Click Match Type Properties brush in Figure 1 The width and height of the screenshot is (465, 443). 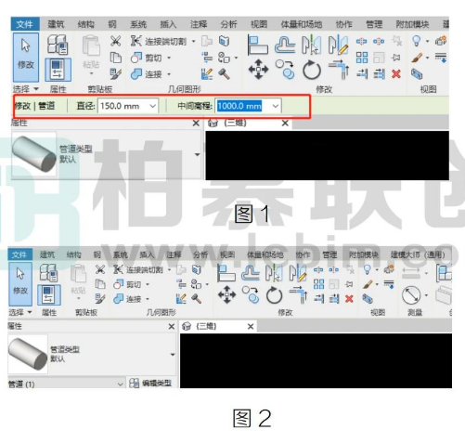115,74
